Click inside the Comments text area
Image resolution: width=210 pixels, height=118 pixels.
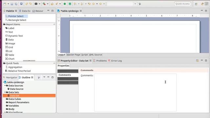coord(135,92)
